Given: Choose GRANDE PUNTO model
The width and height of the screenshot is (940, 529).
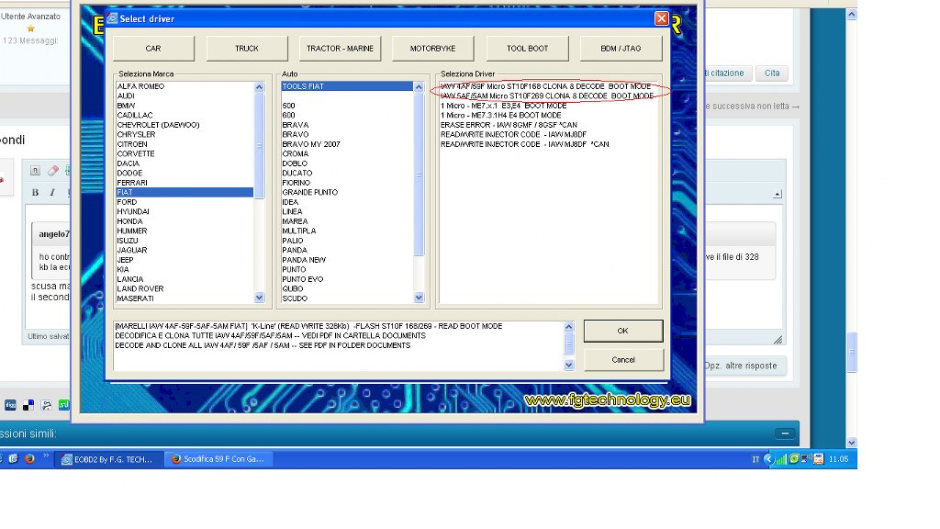Looking at the screenshot, I should tap(310, 193).
